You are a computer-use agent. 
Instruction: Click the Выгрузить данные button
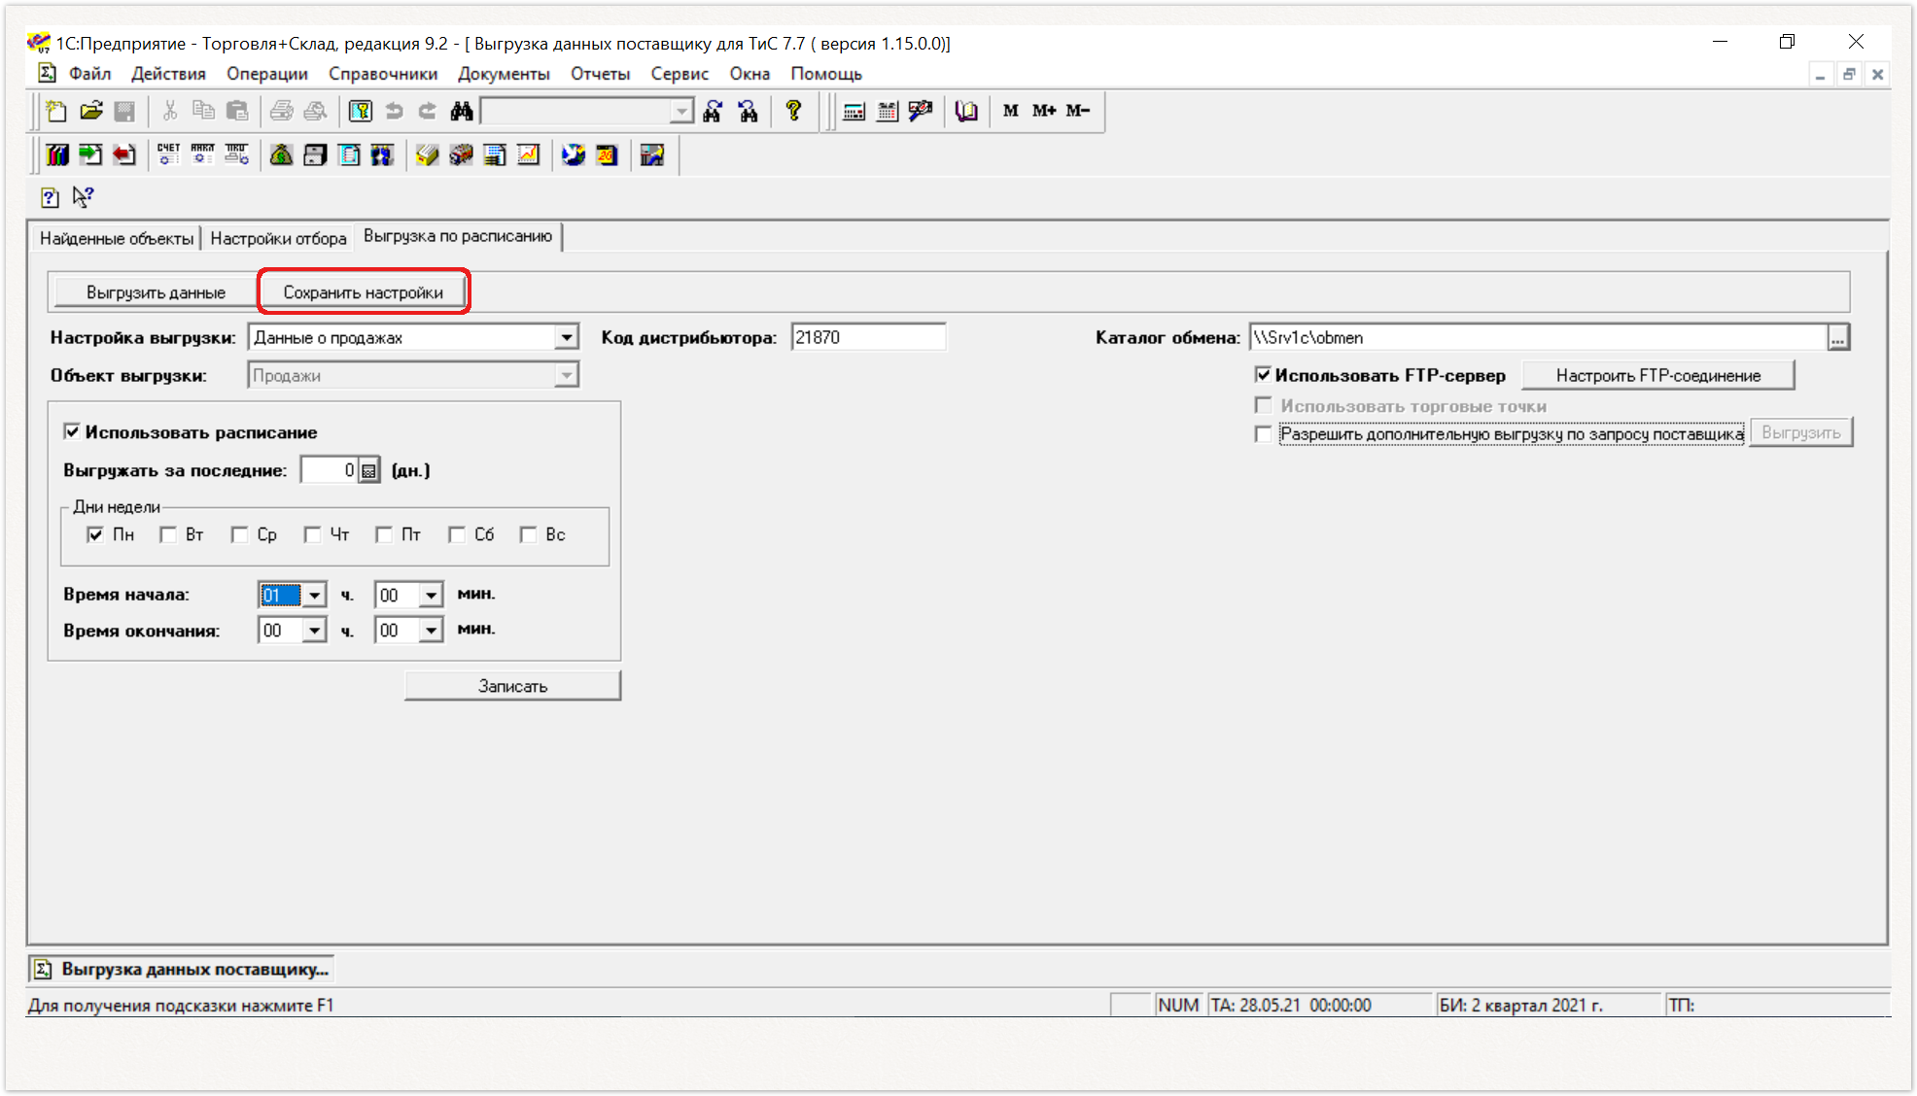(156, 292)
